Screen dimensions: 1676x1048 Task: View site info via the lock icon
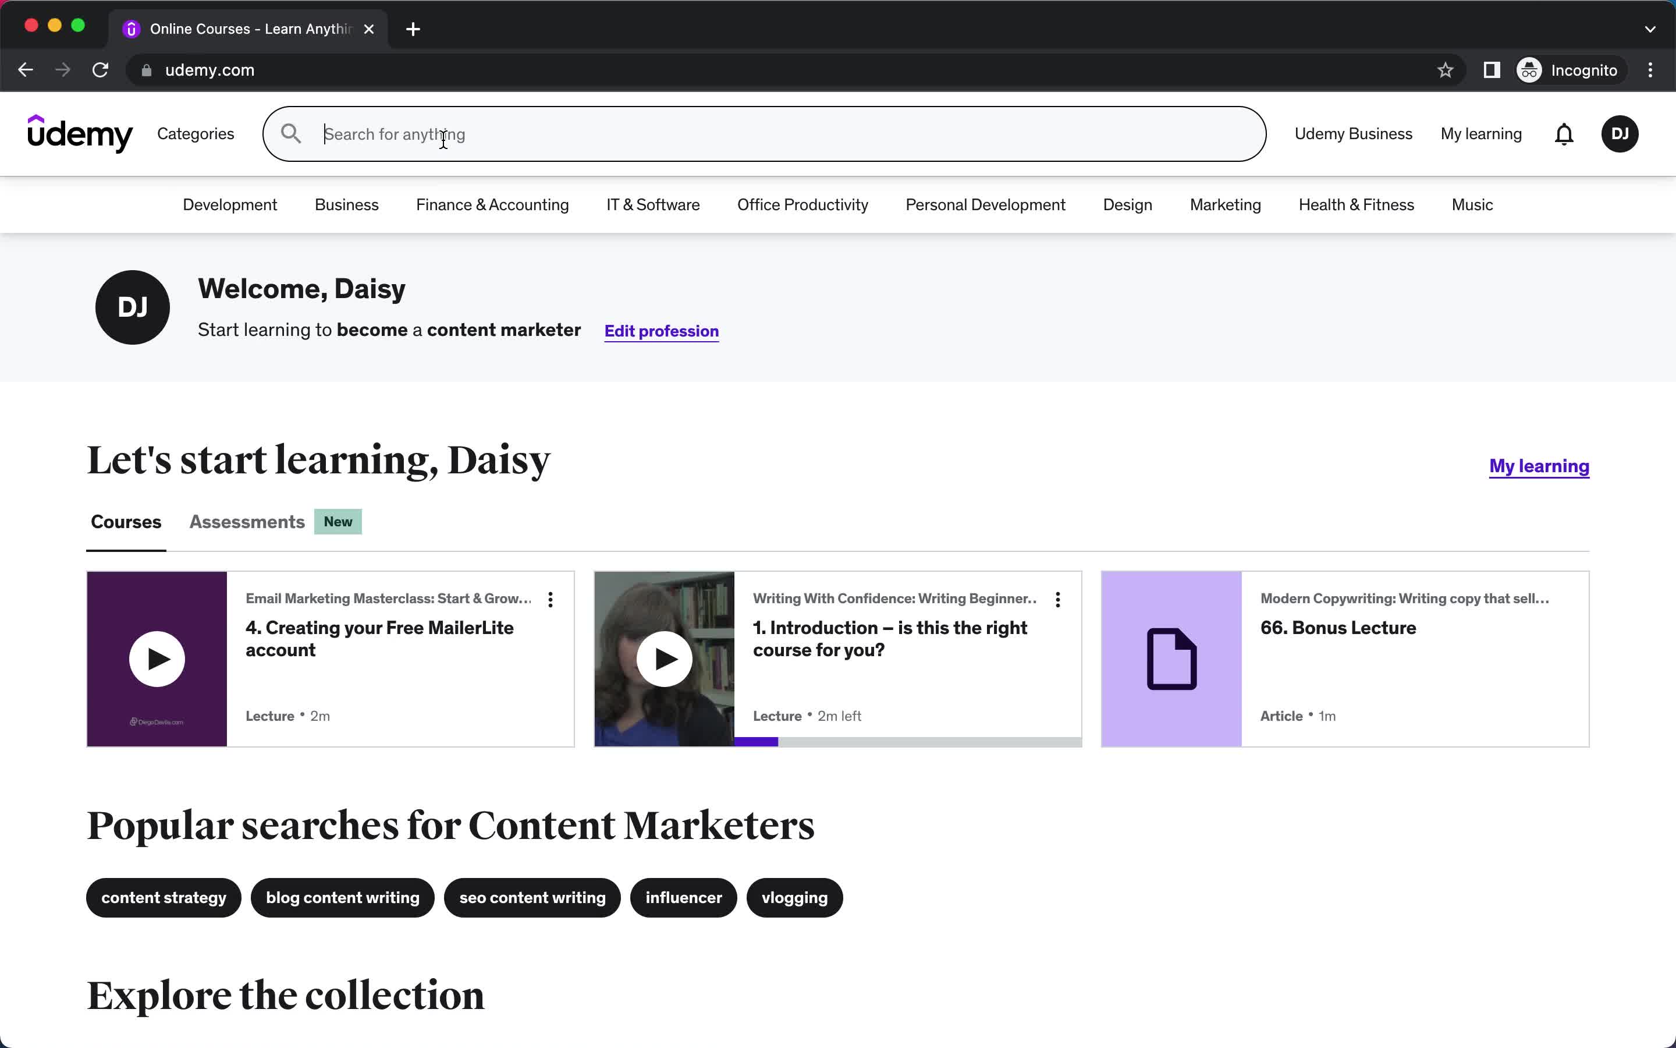click(x=146, y=70)
